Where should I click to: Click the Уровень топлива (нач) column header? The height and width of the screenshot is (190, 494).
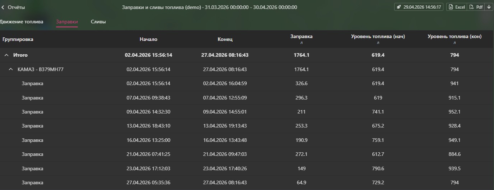coord(378,37)
